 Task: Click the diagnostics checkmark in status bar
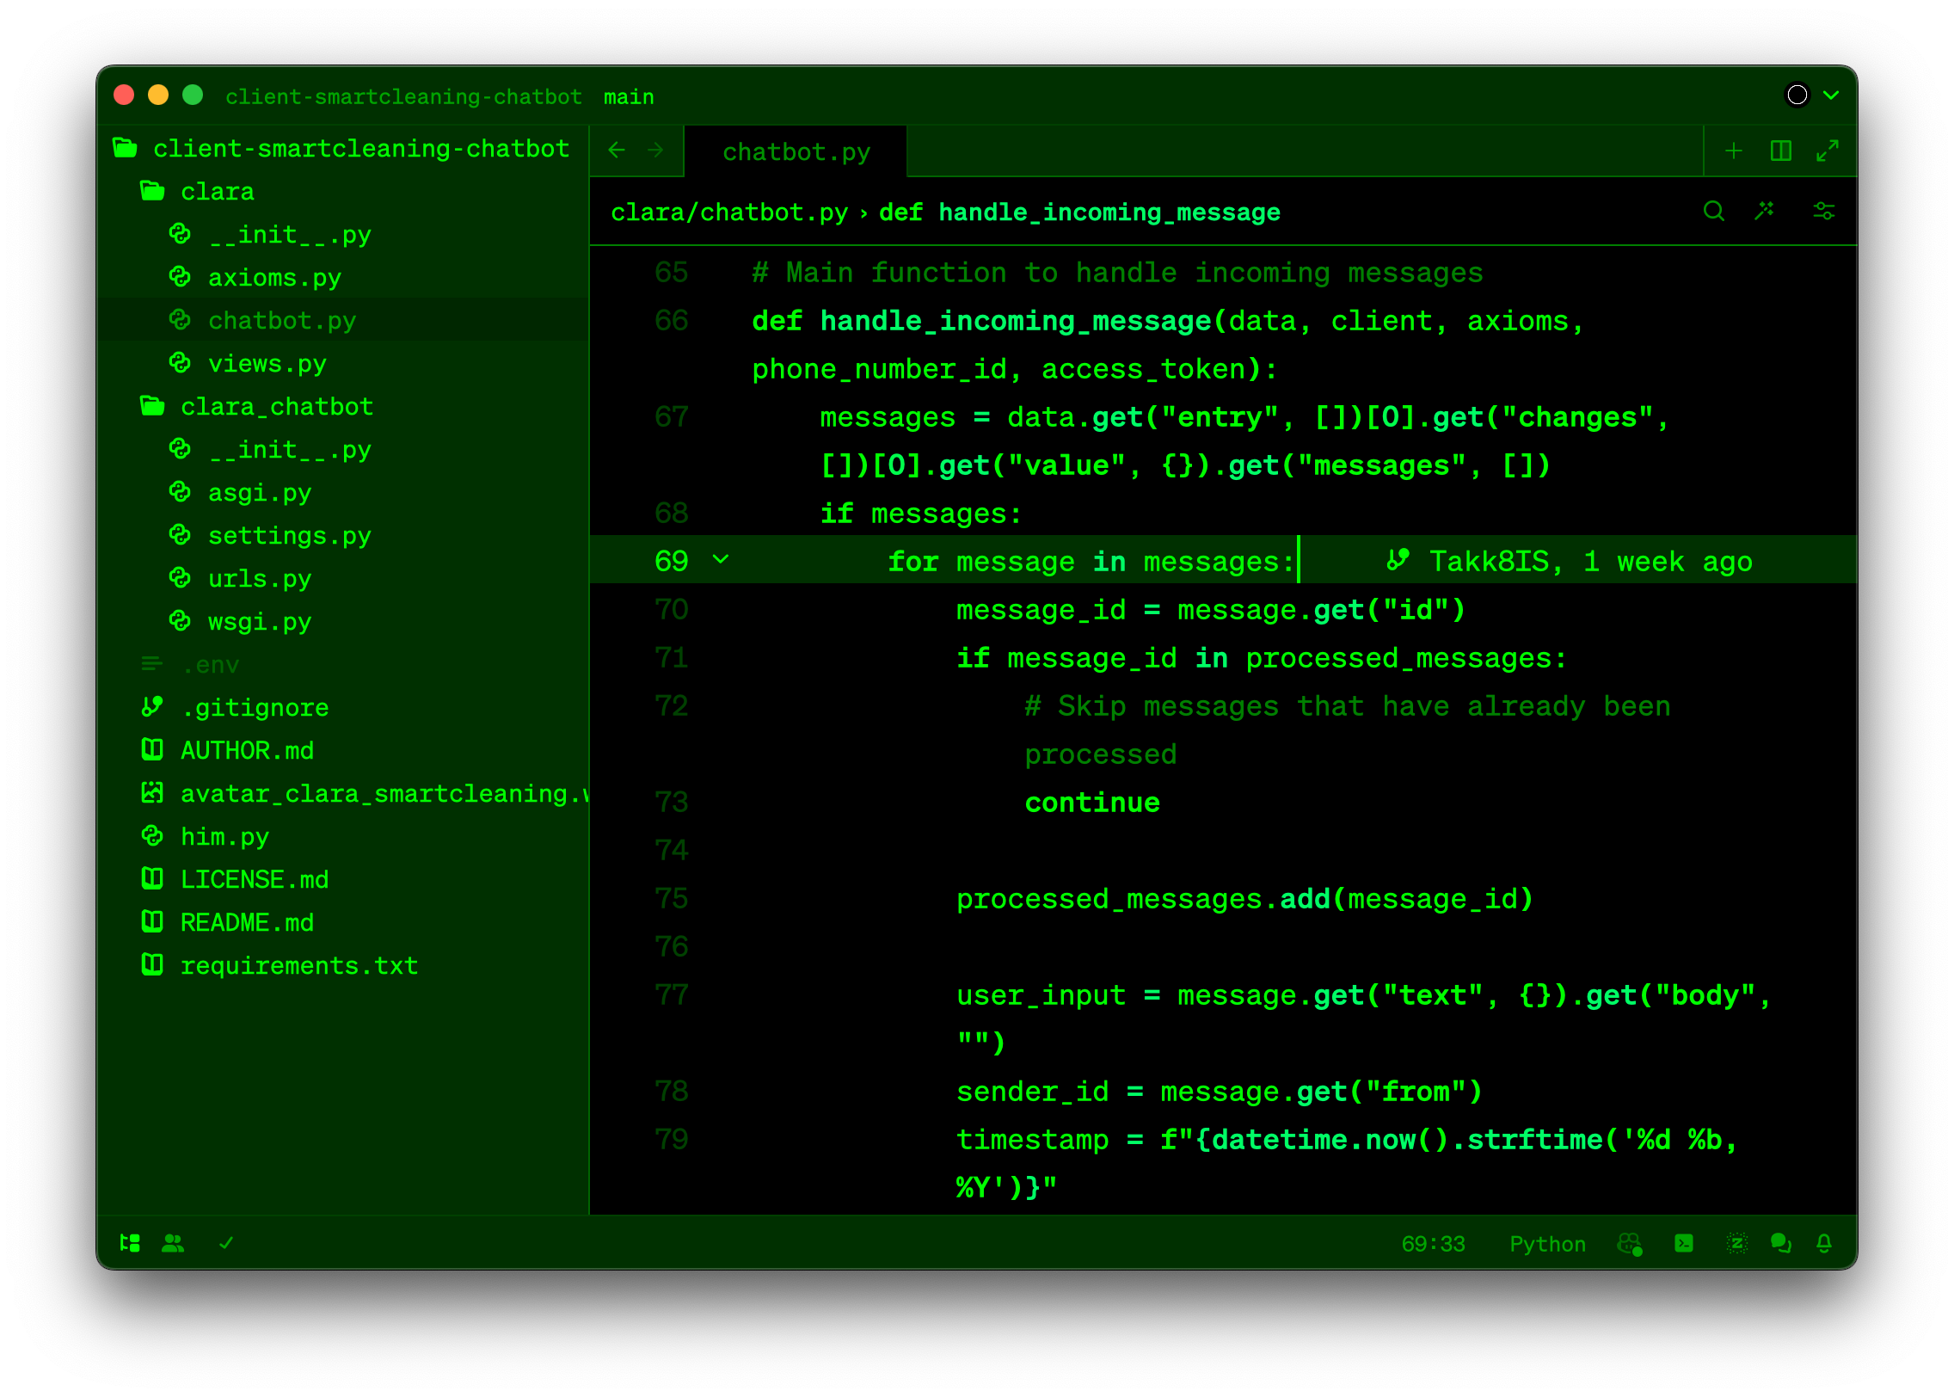click(x=226, y=1243)
